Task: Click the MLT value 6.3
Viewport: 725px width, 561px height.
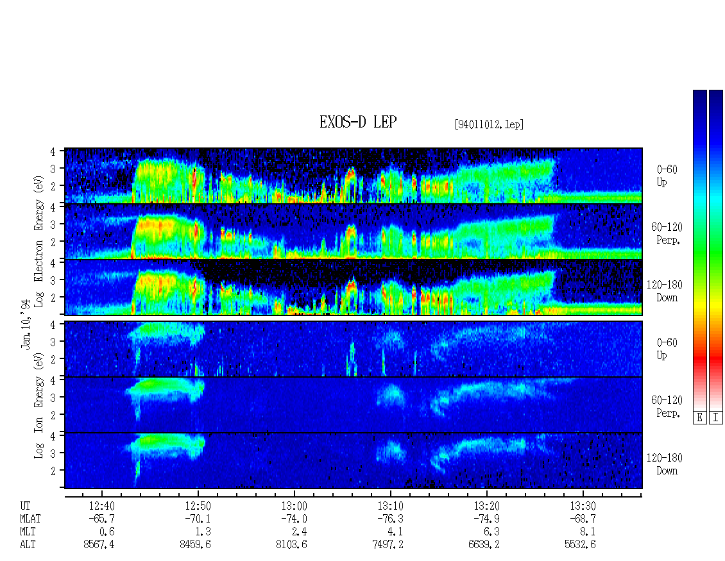Action: pos(491,532)
